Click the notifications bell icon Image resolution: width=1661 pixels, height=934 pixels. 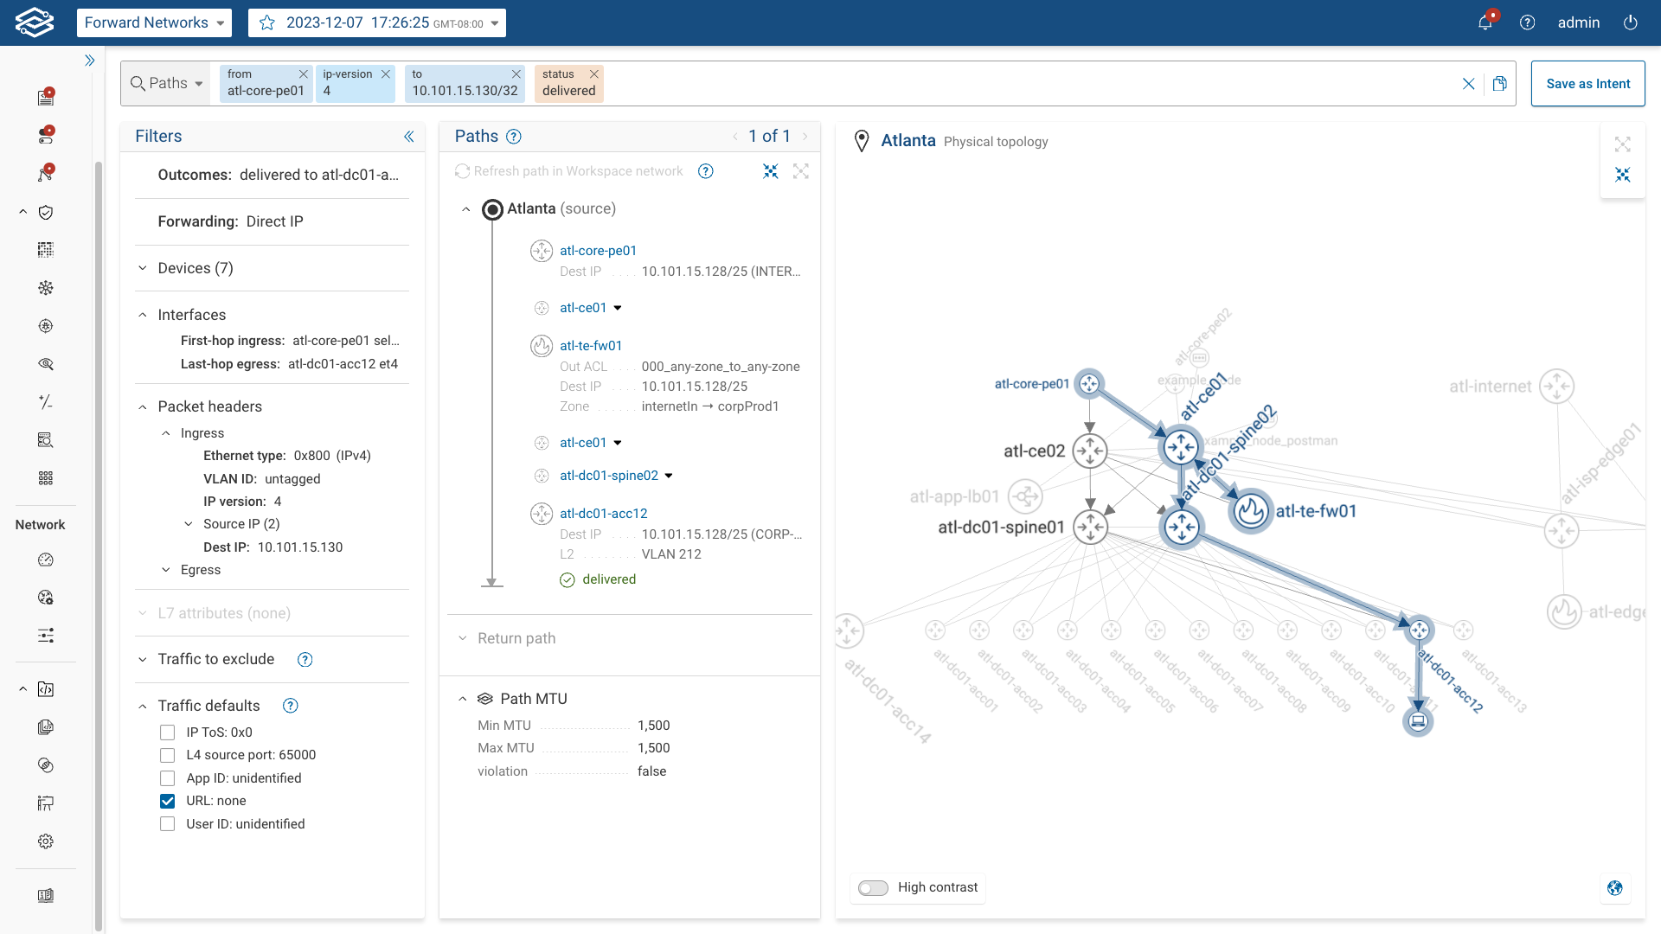pos(1485,22)
